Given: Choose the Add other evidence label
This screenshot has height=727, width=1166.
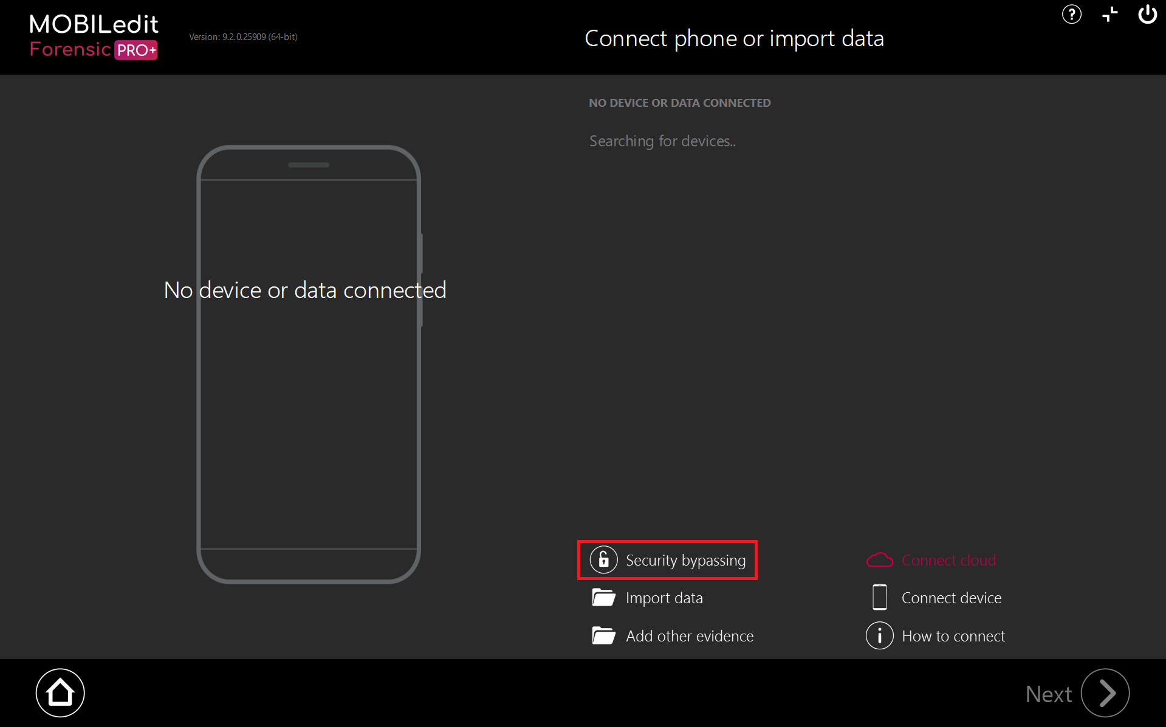Looking at the screenshot, I should [x=690, y=636].
